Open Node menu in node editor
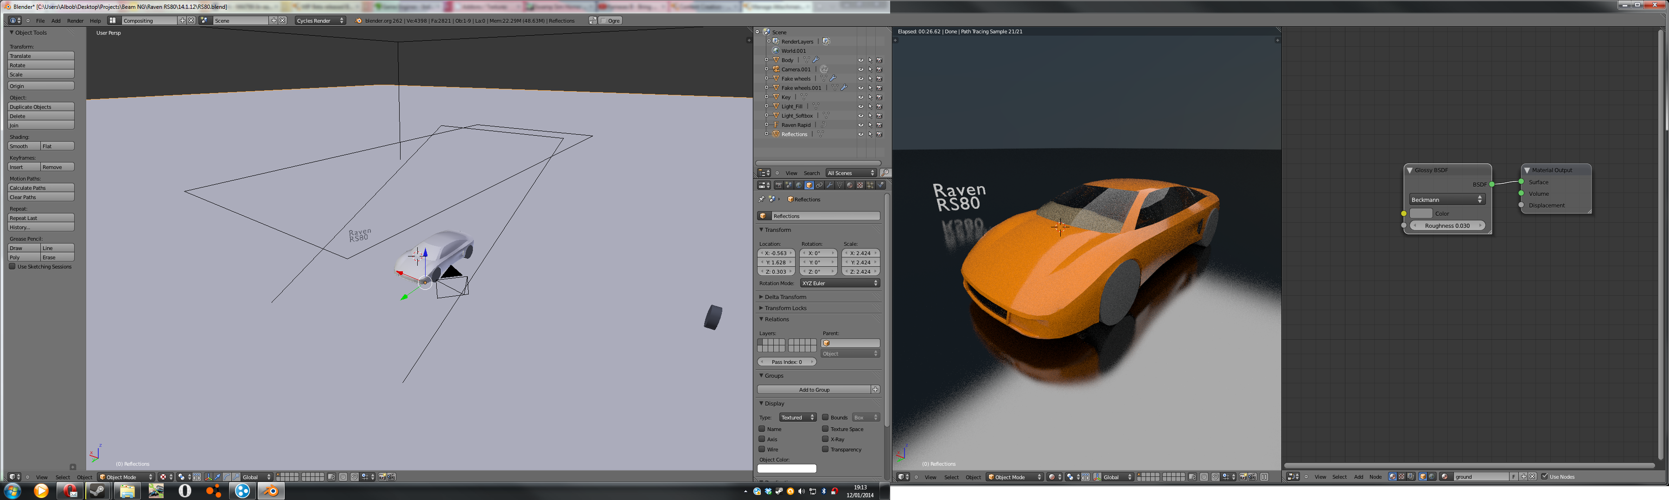This screenshot has height=500, width=1669. (1376, 477)
